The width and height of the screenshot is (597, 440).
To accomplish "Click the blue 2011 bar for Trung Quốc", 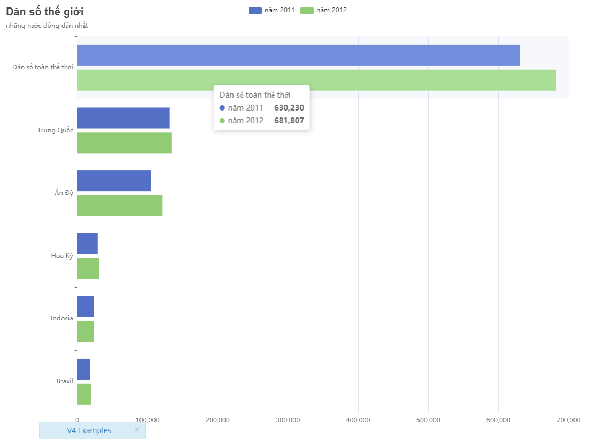I will pyautogui.click(x=123, y=118).
